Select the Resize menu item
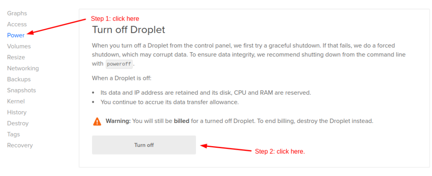 (16, 57)
